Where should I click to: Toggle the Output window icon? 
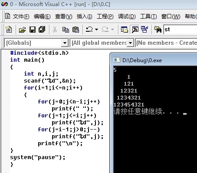pyautogui.click(x=135, y=30)
